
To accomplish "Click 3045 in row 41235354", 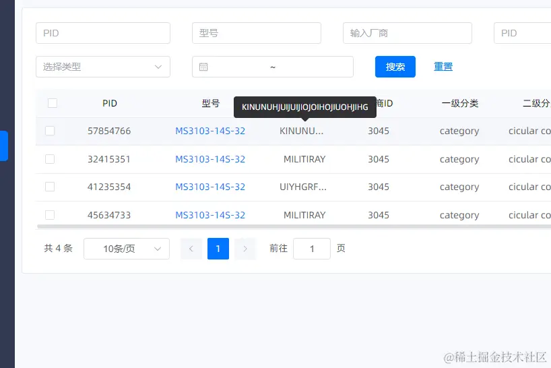I will point(379,187).
